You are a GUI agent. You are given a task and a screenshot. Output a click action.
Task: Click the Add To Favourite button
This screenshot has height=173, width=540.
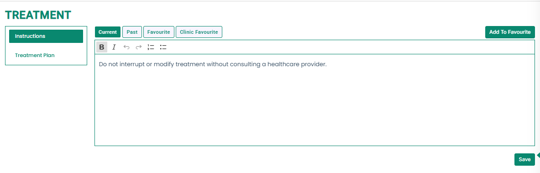click(x=510, y=32)
